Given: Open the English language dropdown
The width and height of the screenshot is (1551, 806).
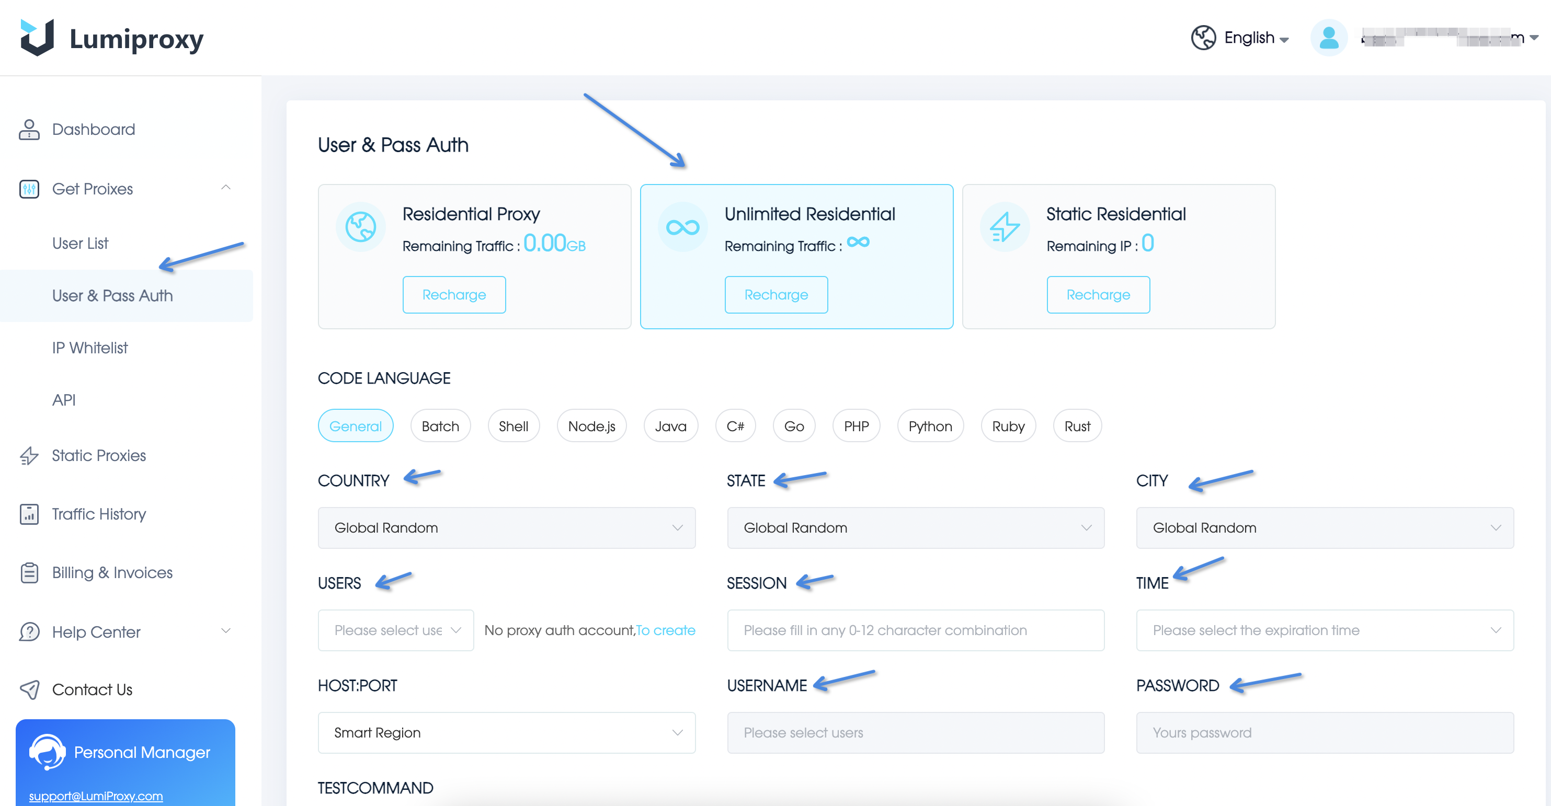Looking at the screenshot, I should tap(1256, 38).
